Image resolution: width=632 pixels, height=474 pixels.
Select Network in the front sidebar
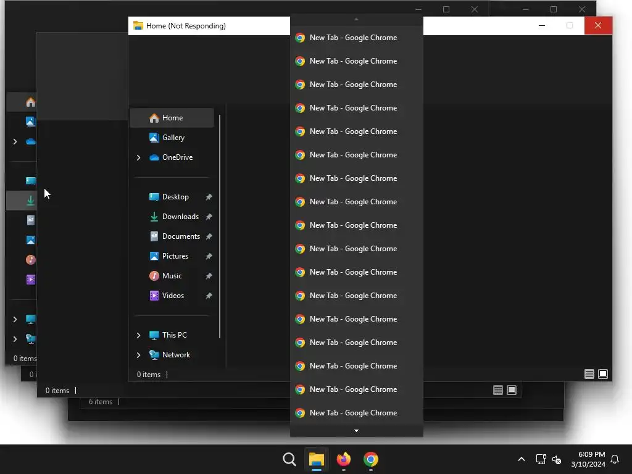pos(172,355)
